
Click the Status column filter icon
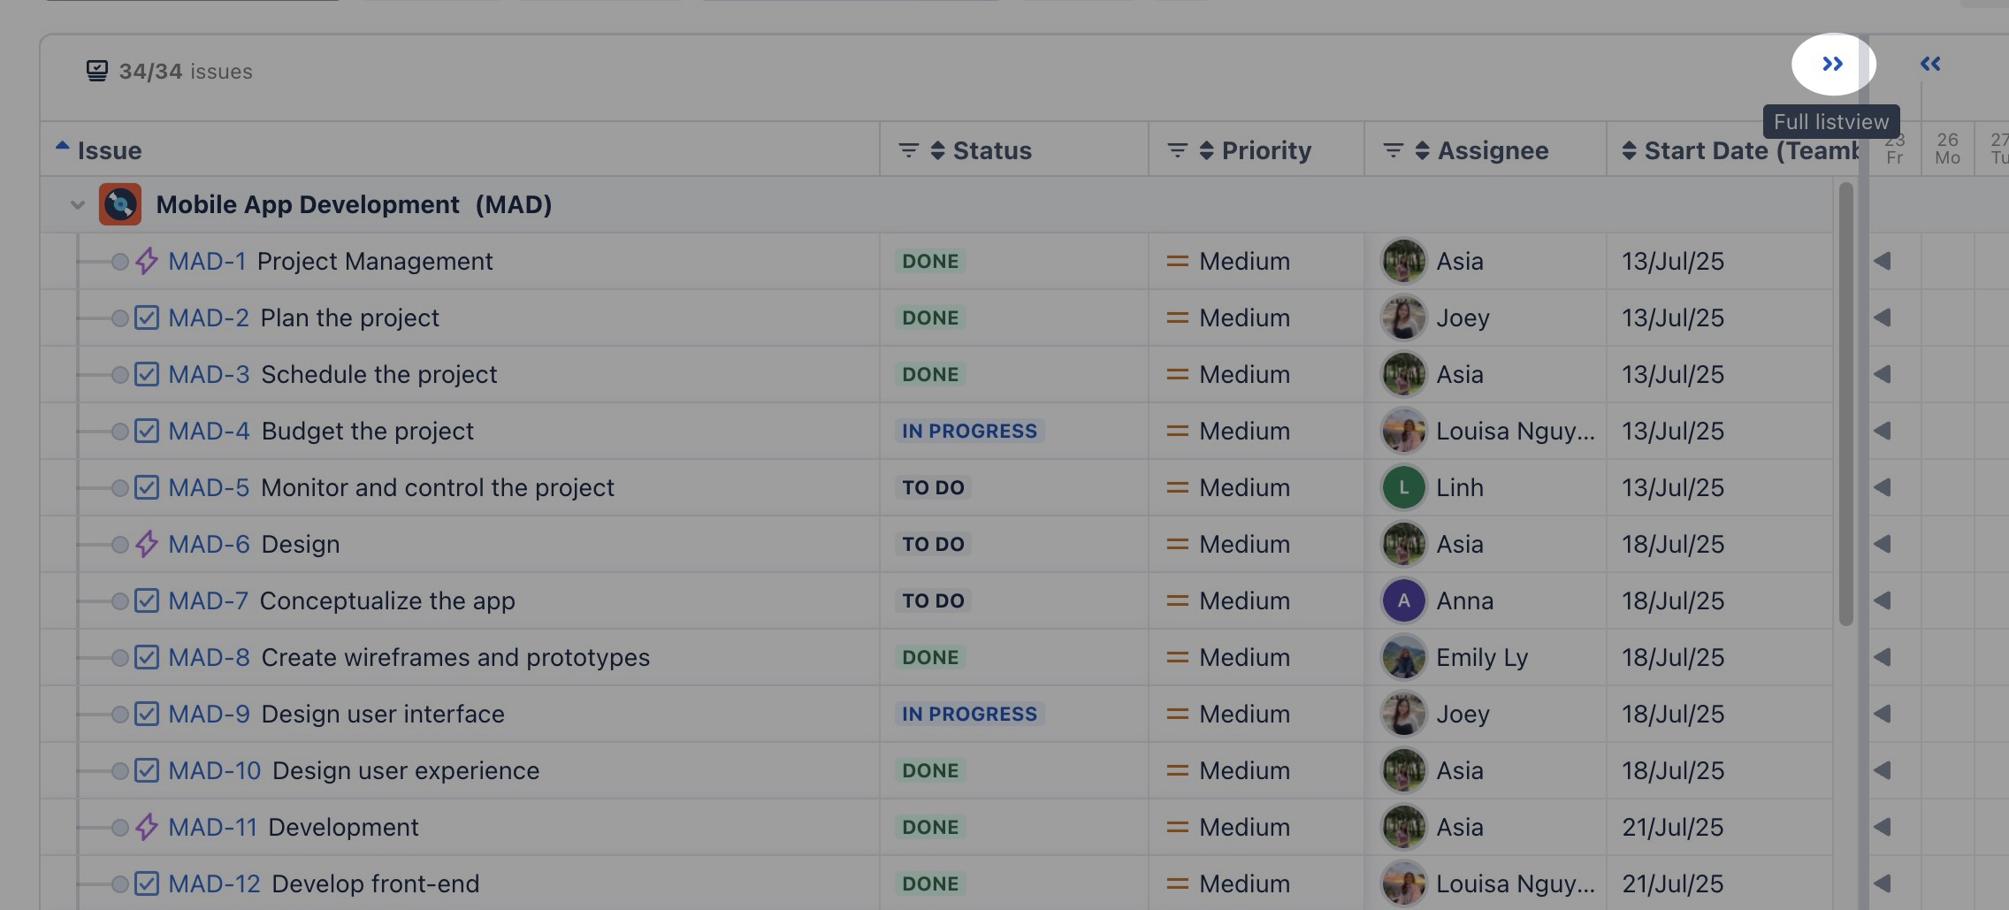[x=908, y=150]
